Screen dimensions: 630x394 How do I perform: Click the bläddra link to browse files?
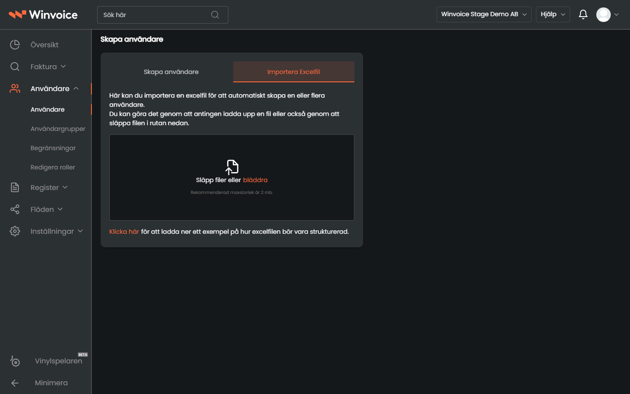(x=255, y=180)
